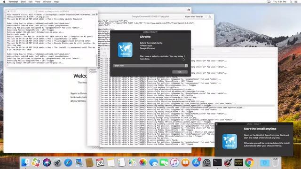Open System Preferences from the Dock
301x169 pixels.
[x=206, y=163]
